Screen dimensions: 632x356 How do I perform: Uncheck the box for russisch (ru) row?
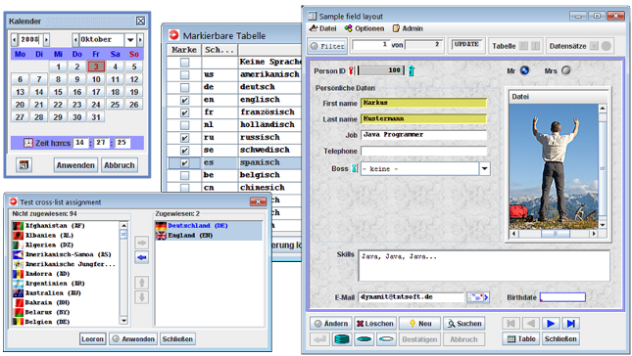pyautogui.click(x=184, y=138)
